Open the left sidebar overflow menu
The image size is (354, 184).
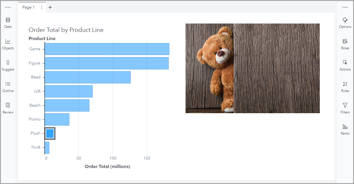click(x=8, y=7)
